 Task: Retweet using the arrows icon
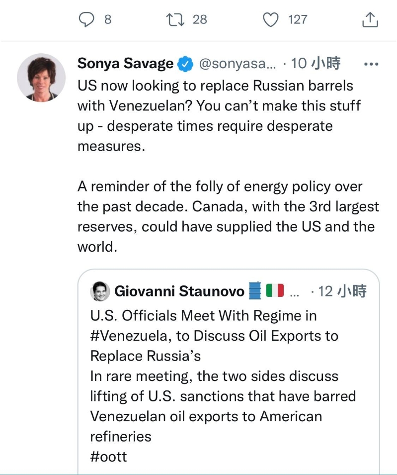(174, 19)
